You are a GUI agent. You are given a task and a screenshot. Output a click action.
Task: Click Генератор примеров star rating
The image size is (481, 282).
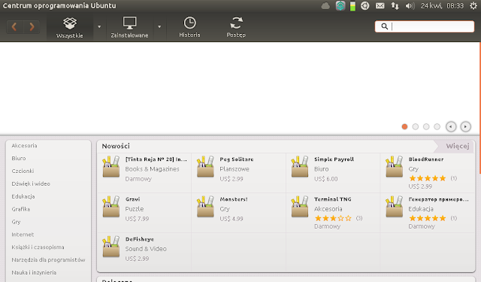click(428, 218)
